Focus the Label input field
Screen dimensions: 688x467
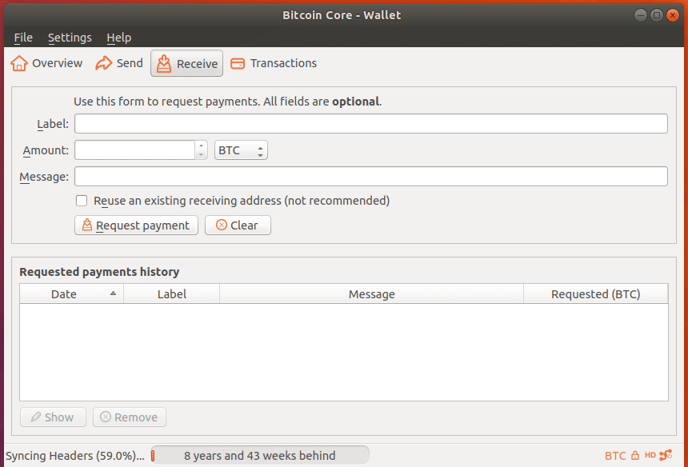[x=371, y=124]
